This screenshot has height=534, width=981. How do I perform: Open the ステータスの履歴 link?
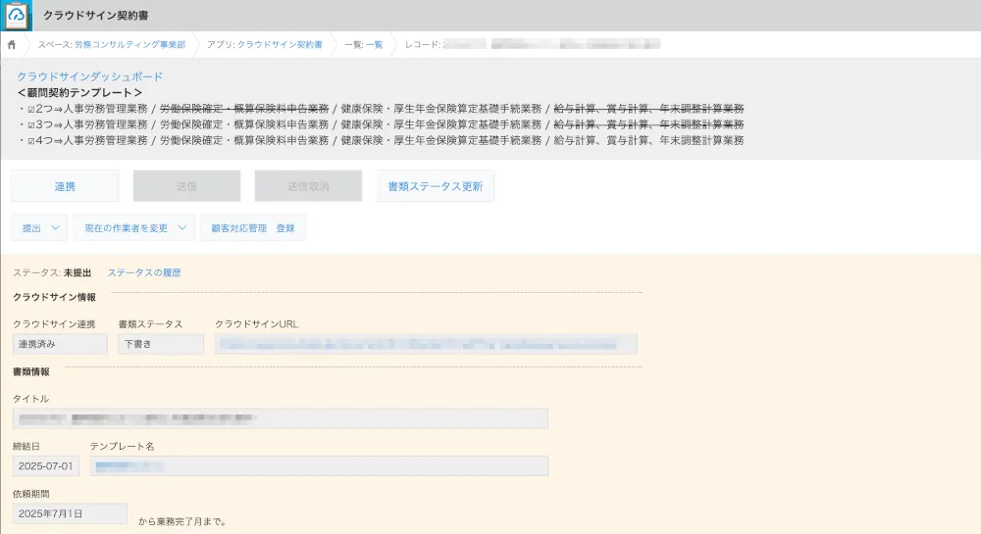(144, 273)
